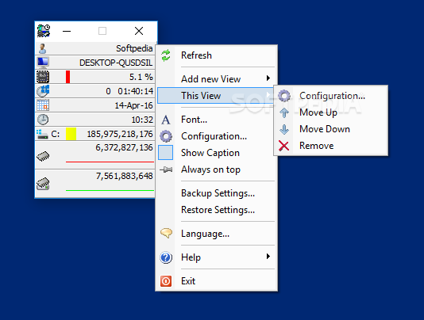The width and height of the screenshot is (424, 320).
Task: Click the app icon in the title bar
Action: (44, 31)
